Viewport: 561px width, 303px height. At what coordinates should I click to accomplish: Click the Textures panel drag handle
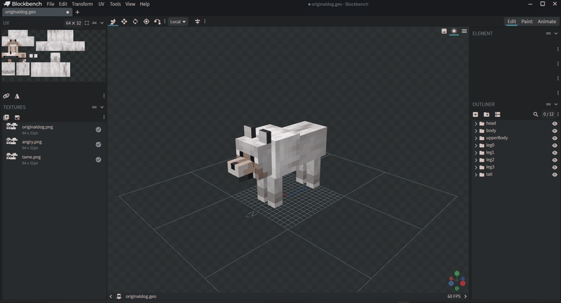click(x=95, y=107)
